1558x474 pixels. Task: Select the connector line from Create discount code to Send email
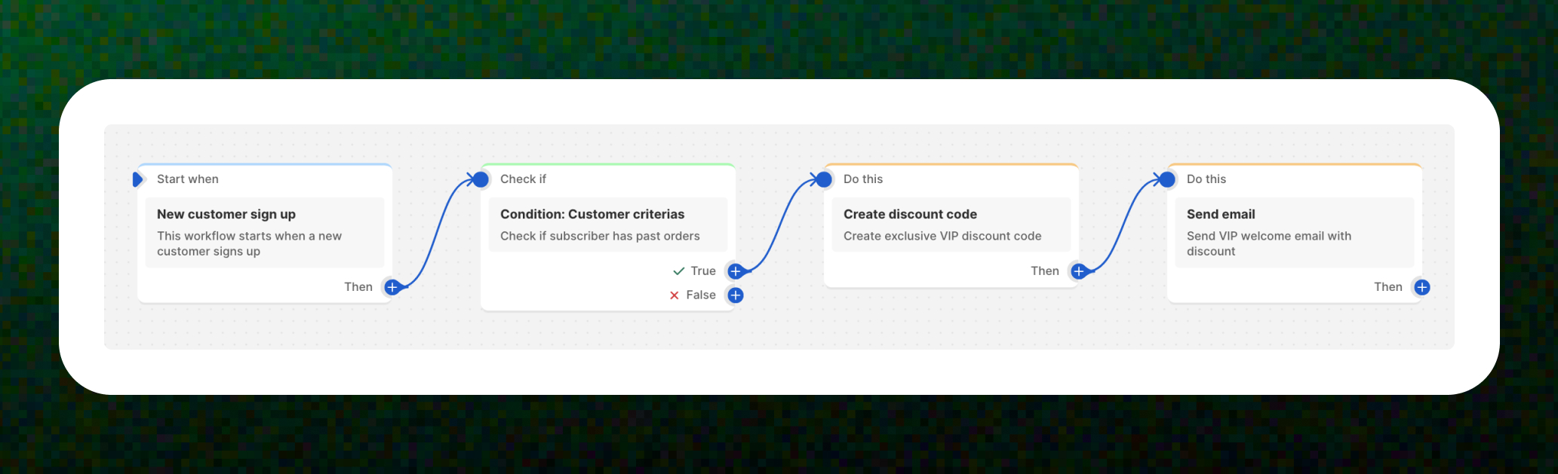1123,225
